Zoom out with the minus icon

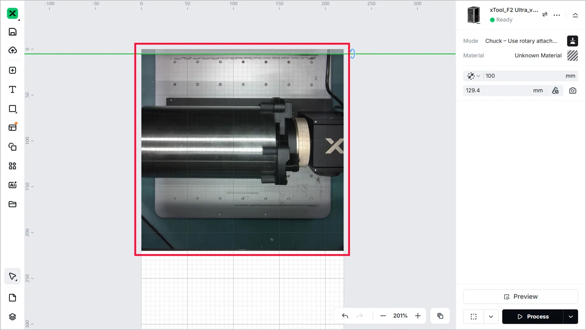coord(383,316)
